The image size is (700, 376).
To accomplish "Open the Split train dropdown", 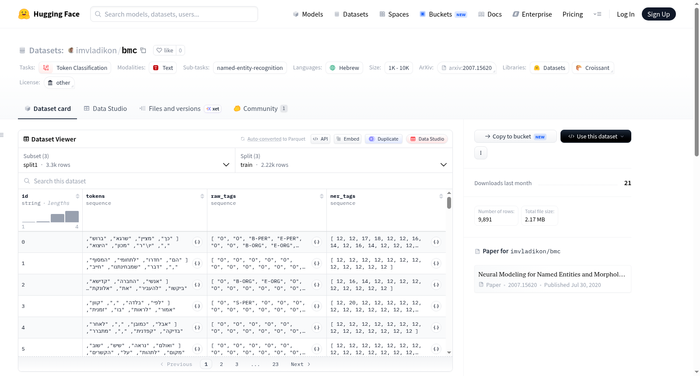I will 344,160.
